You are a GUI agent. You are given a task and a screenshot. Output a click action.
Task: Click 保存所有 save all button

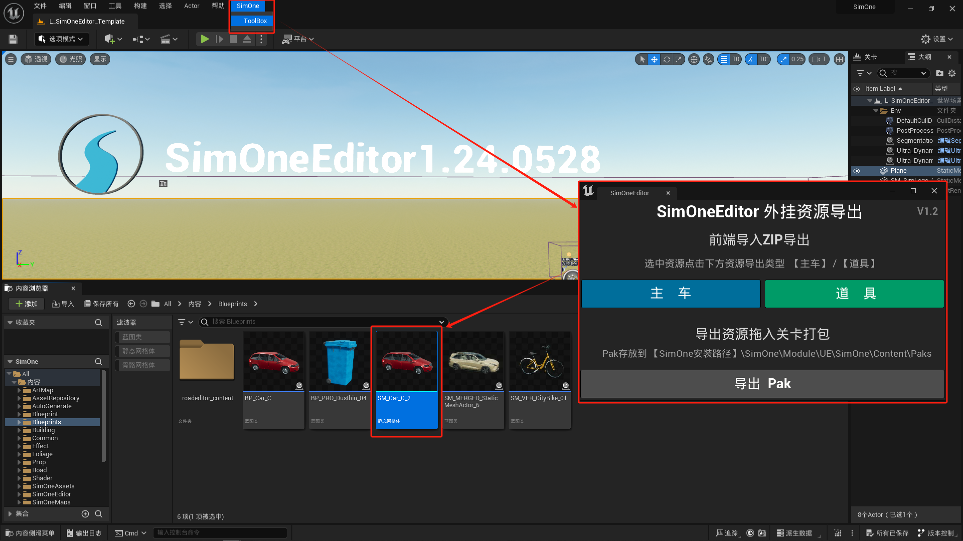[x=101, y=304]
